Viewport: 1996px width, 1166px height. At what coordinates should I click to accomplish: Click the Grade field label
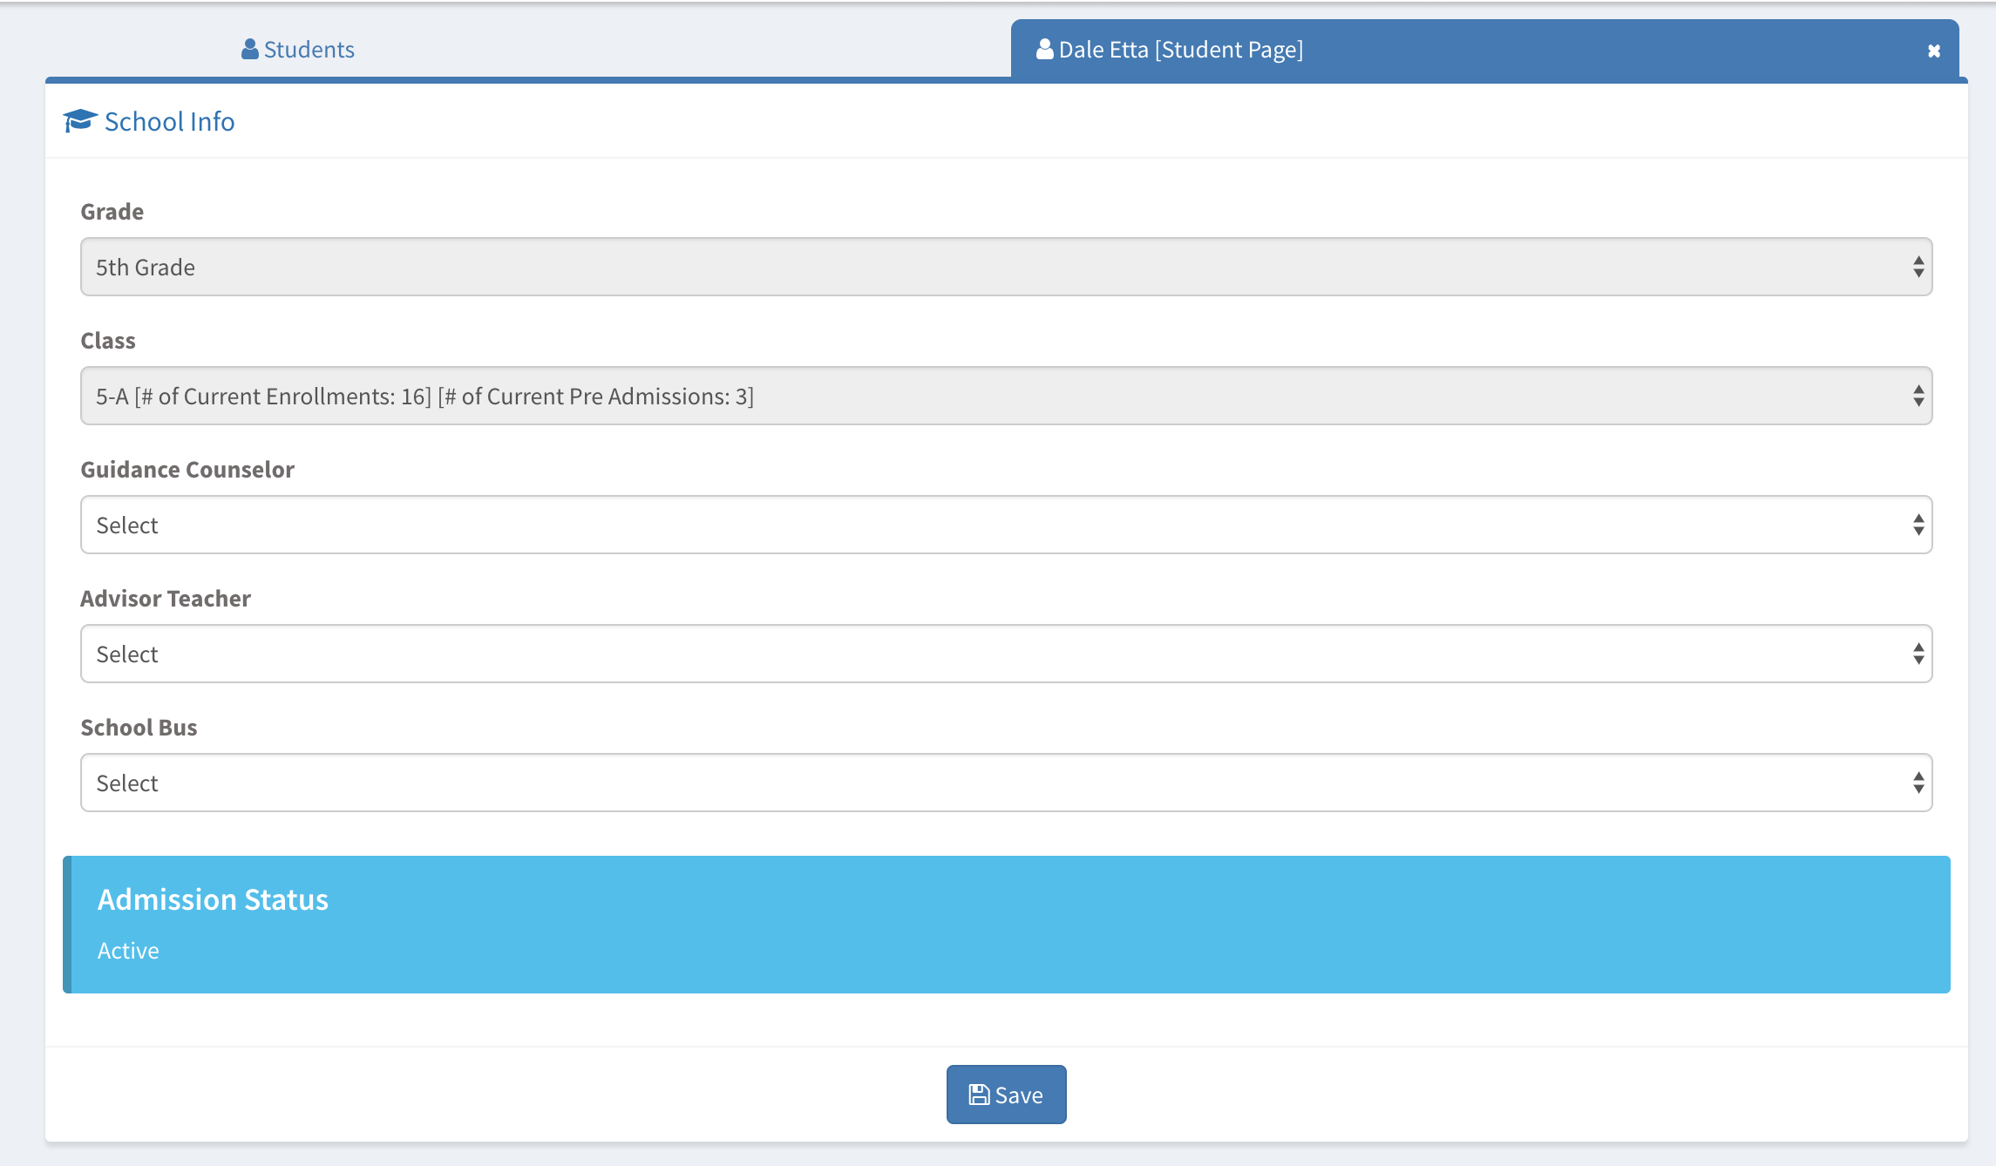[x=112, y=212]
